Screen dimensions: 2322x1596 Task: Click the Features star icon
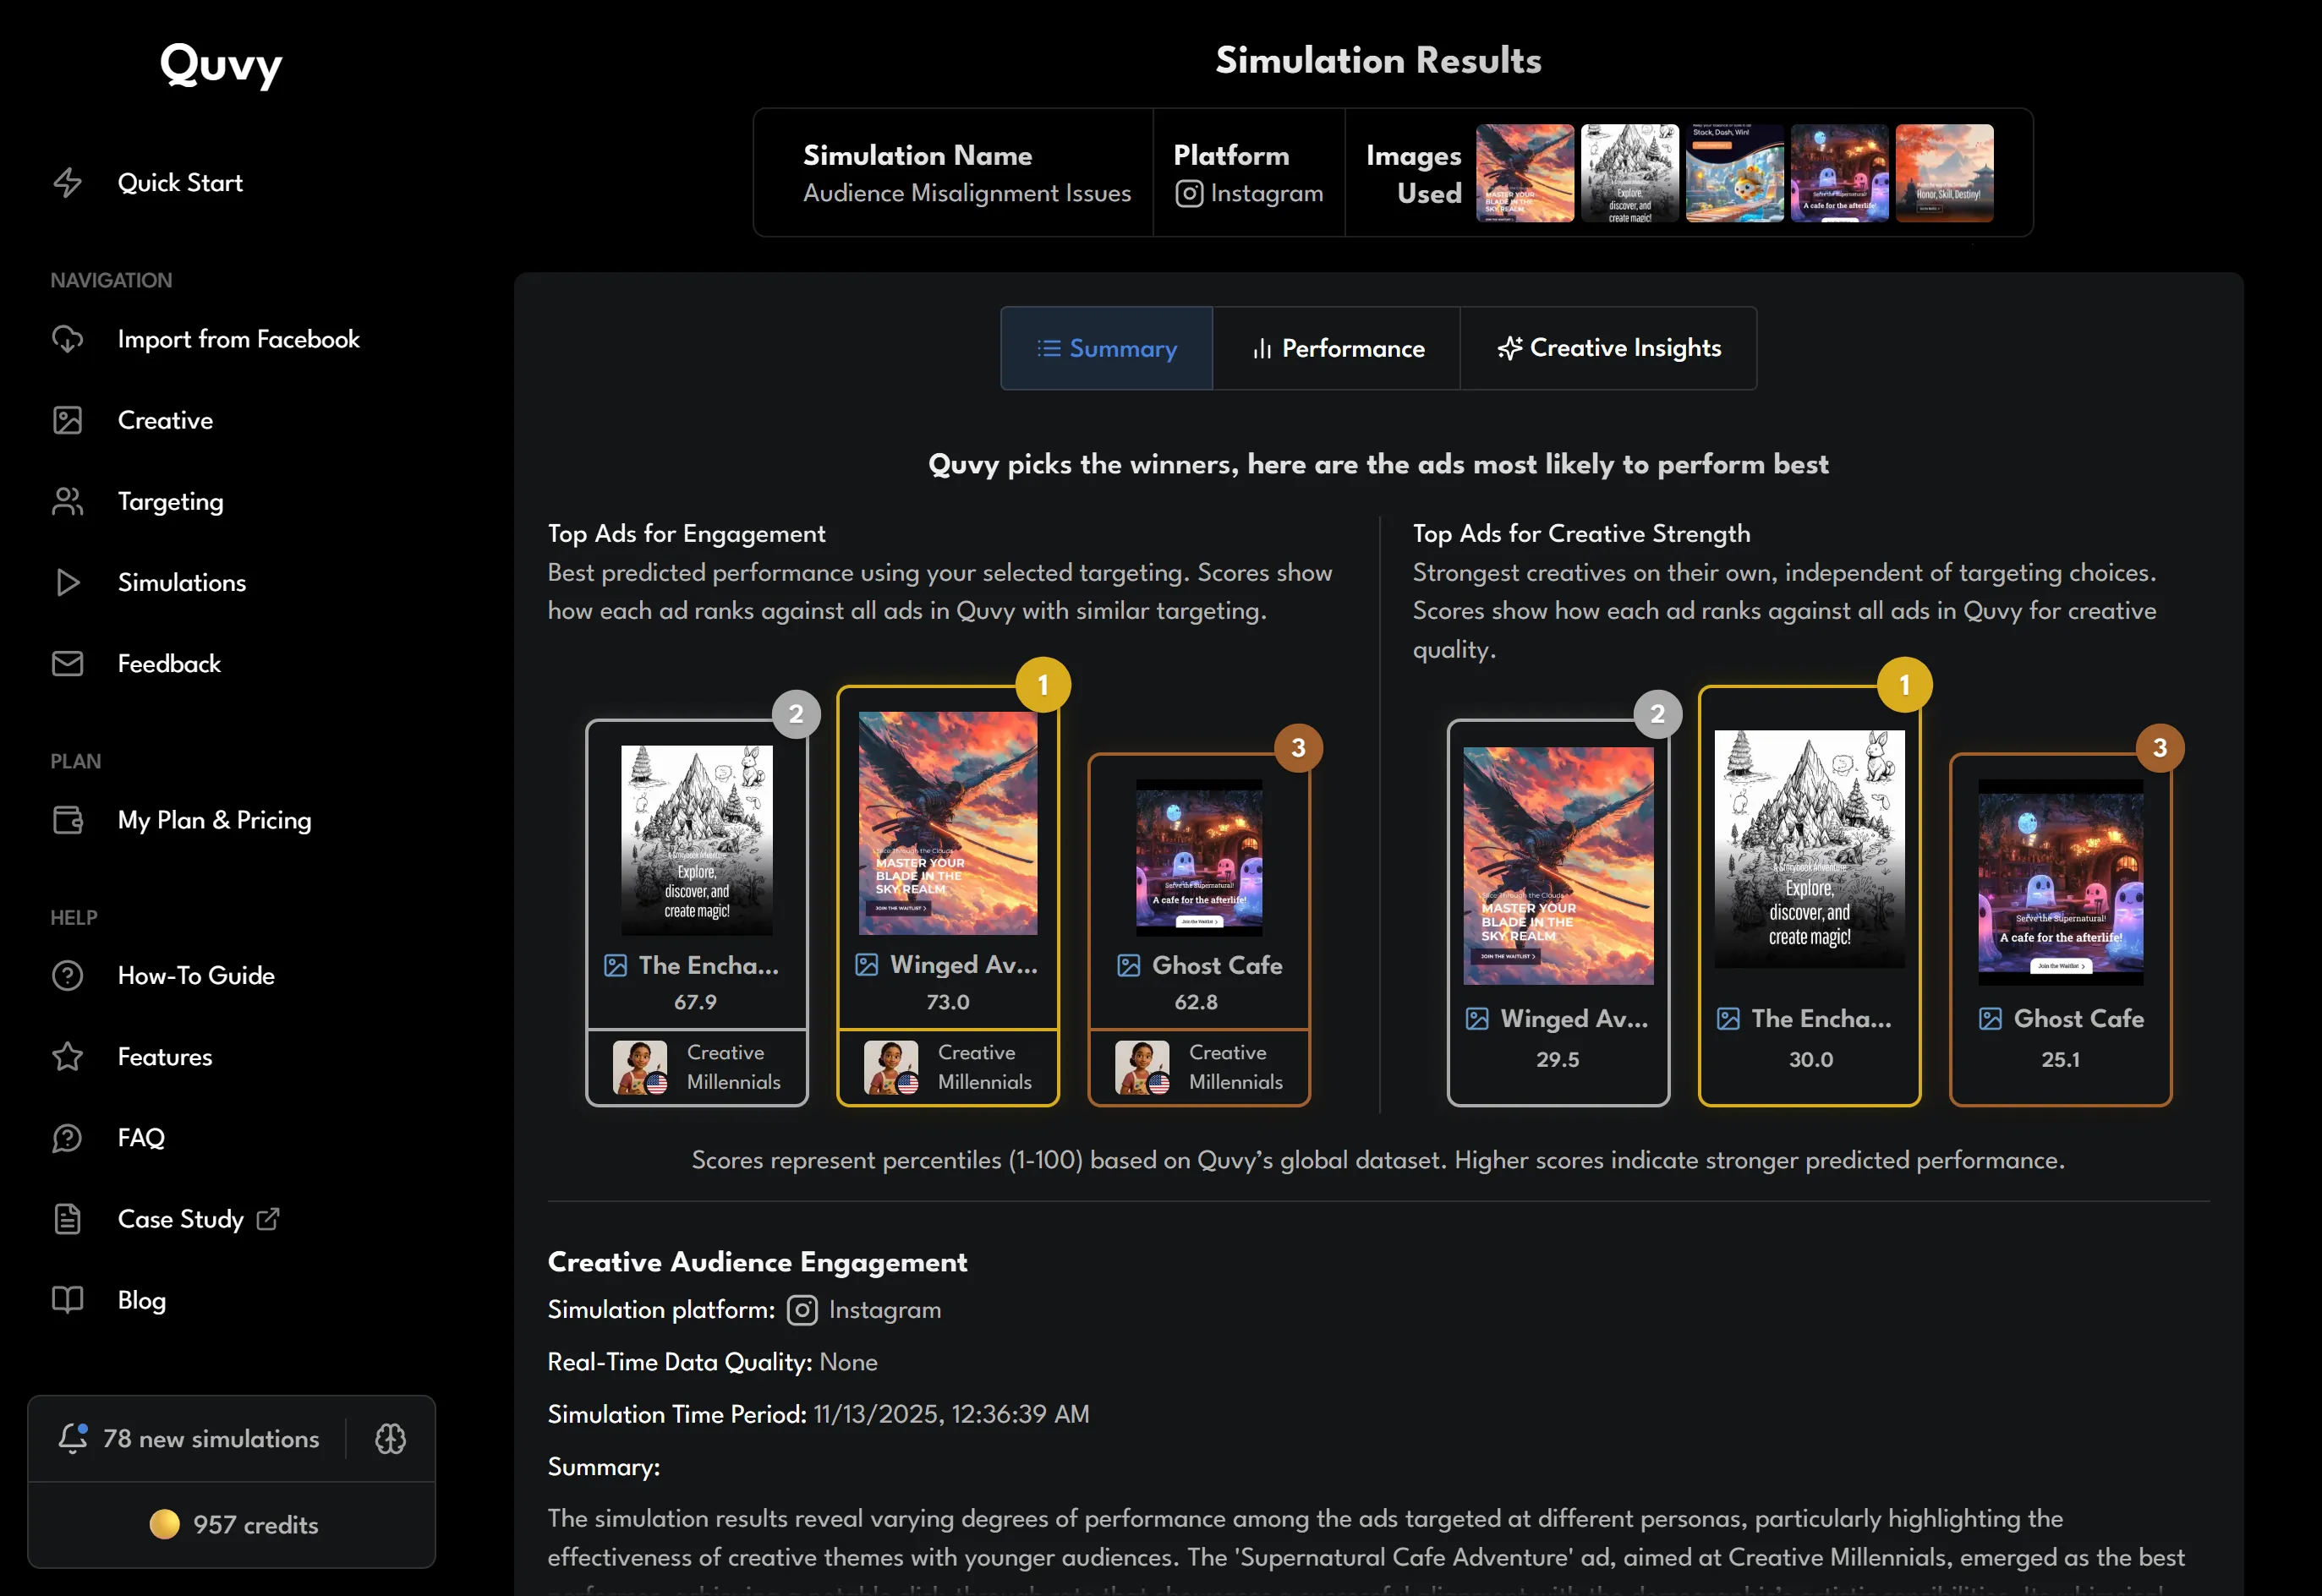point(67,1056)
